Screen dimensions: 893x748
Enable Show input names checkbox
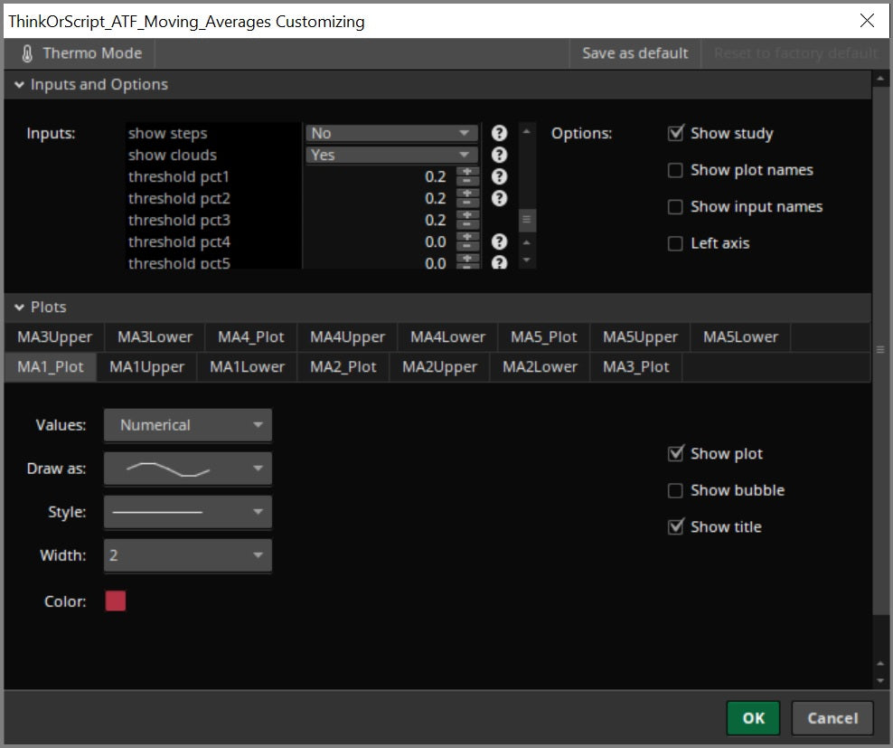[675, 206]
